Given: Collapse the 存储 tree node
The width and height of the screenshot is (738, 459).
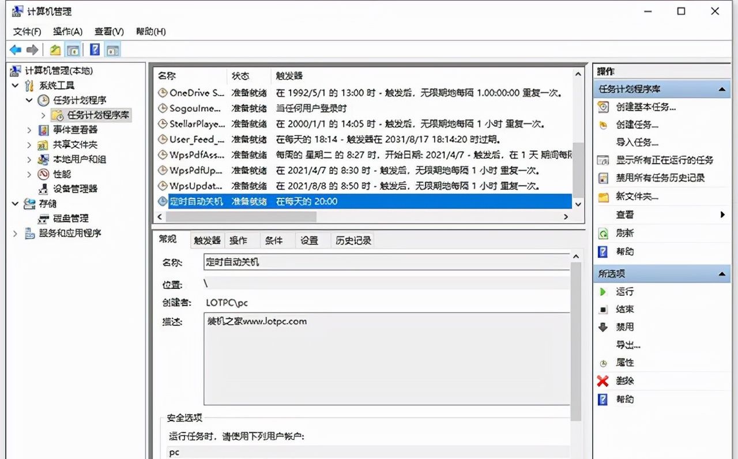Looking at the screenshot, I should tap(16, 204).
